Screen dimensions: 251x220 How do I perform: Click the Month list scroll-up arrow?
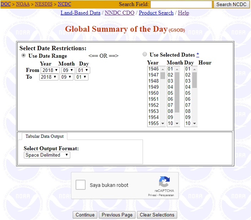177,69
